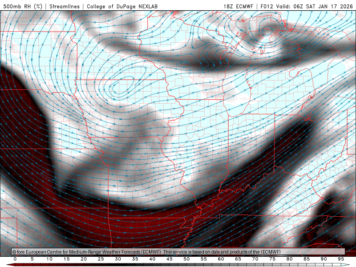
Task: Click the "06Z SAT JAN 17 2026" valid time
Action: point(323,6)
